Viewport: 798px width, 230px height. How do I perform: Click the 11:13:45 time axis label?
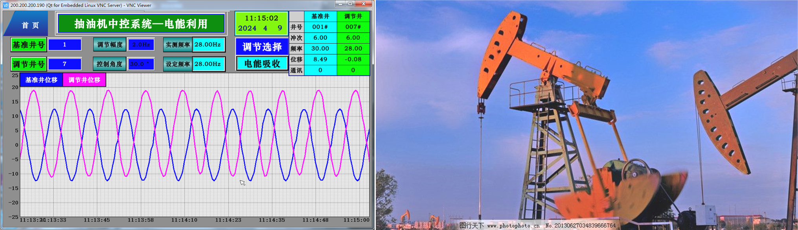pyautogui.click(x=97, y=220)
